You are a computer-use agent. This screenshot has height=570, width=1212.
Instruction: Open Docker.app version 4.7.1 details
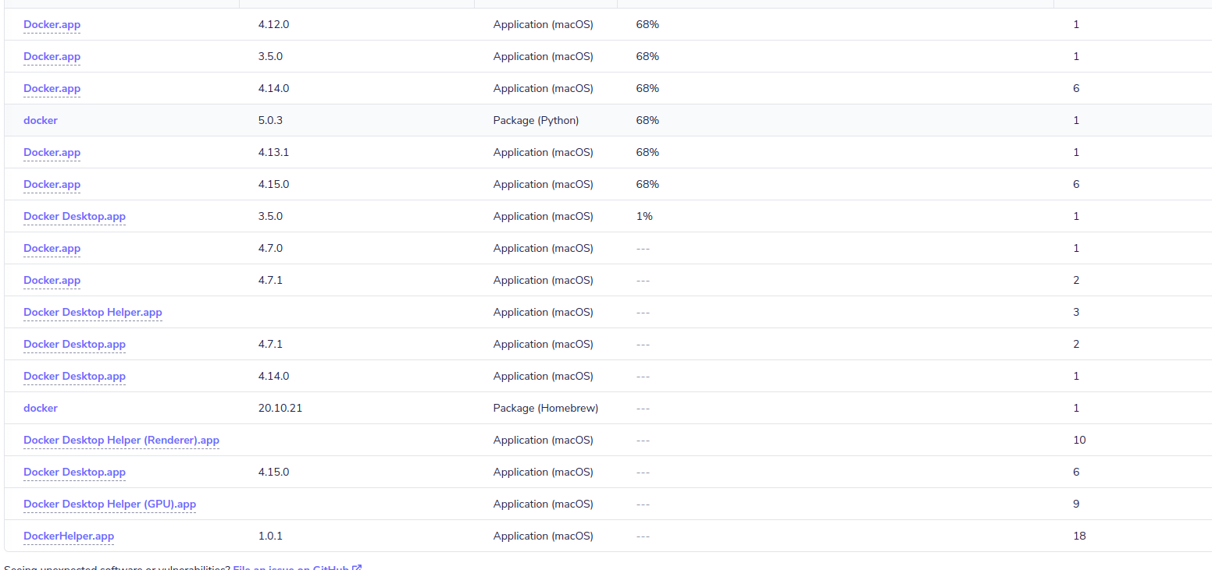pyautogui.click(x=52, y=280)
